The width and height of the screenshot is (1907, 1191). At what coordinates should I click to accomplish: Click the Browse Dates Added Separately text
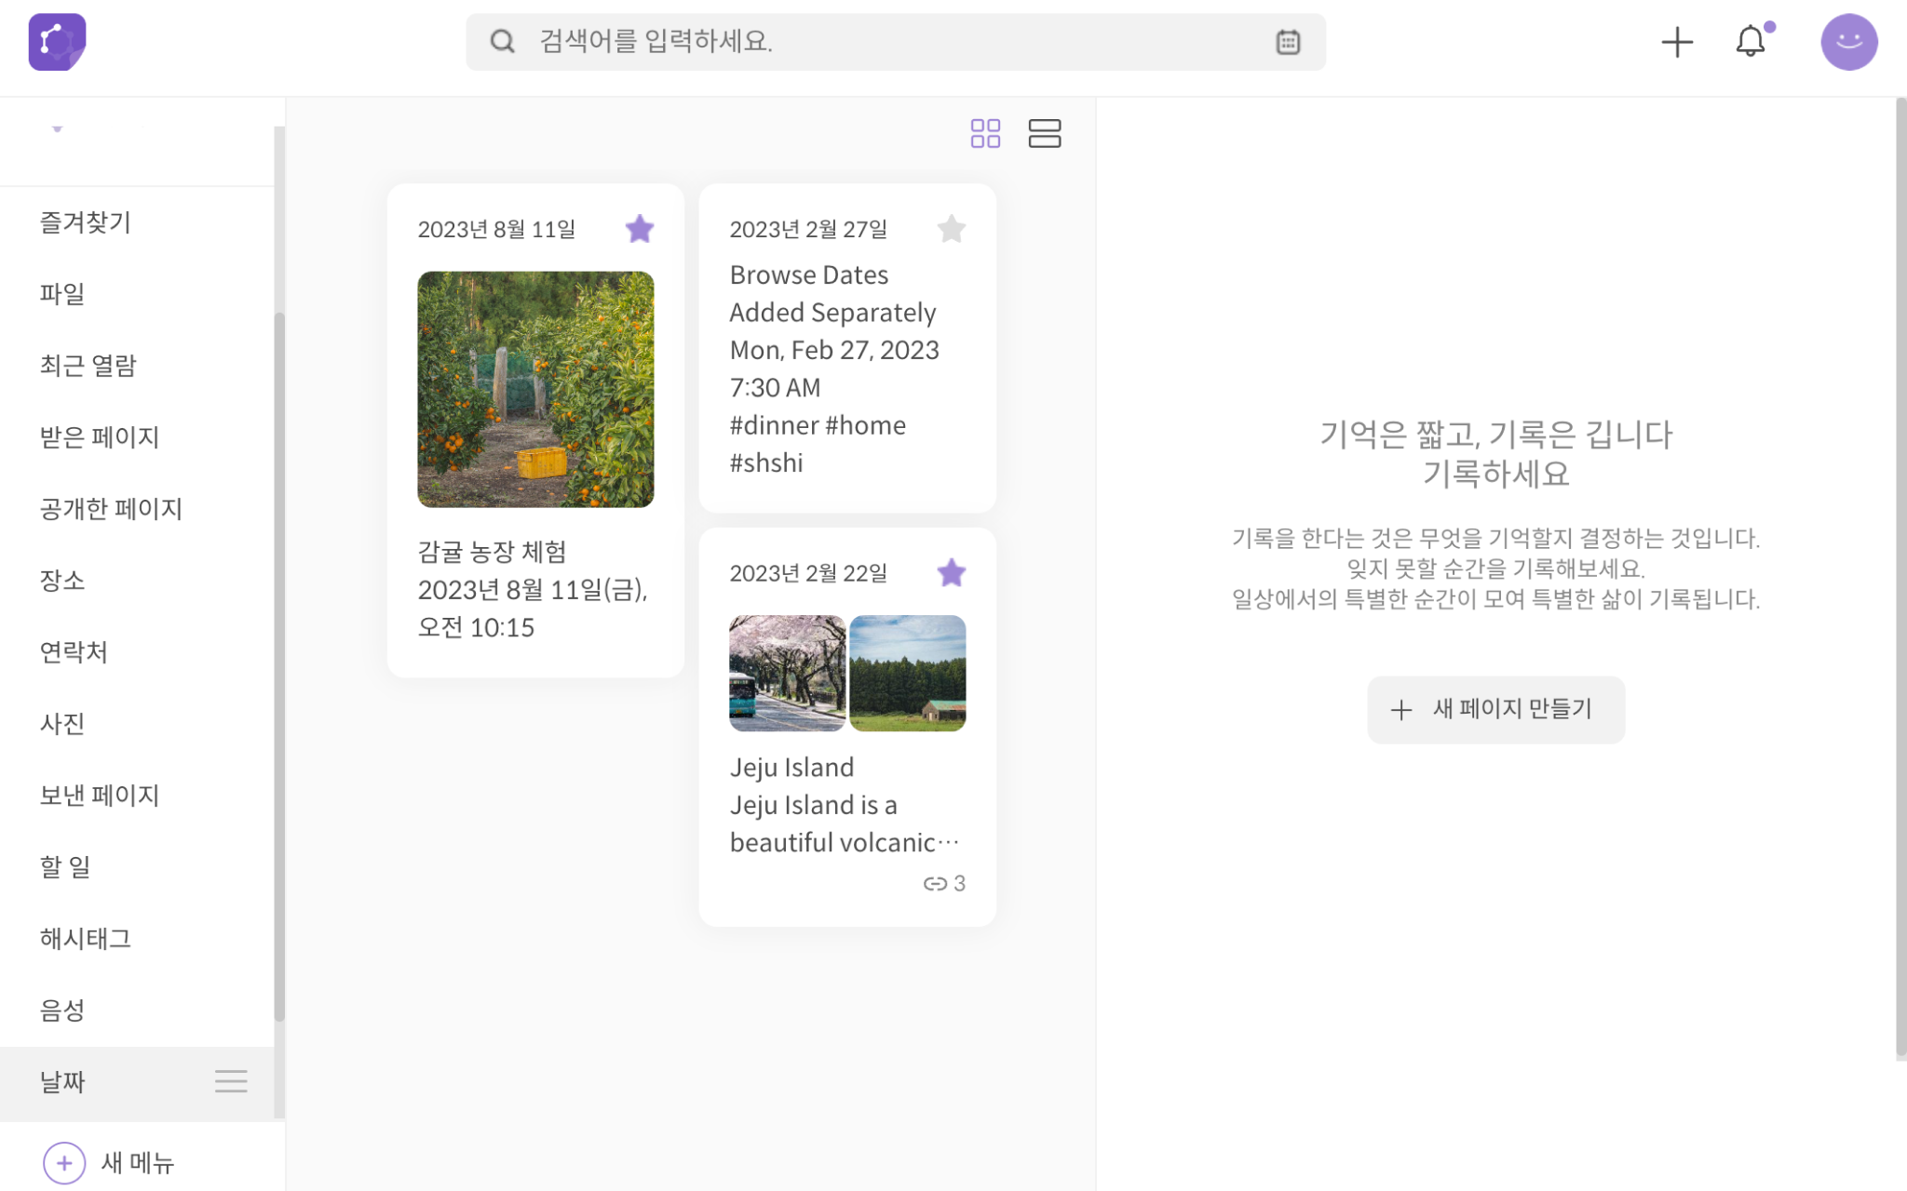pos(832,294)
